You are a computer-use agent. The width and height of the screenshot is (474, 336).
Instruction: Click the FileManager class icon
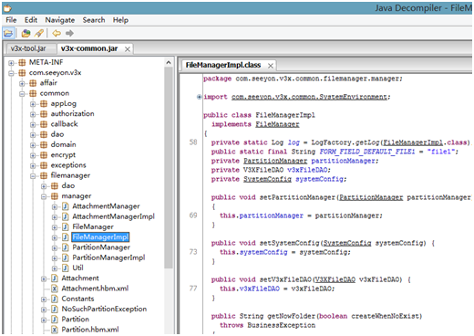click(66, 227)
